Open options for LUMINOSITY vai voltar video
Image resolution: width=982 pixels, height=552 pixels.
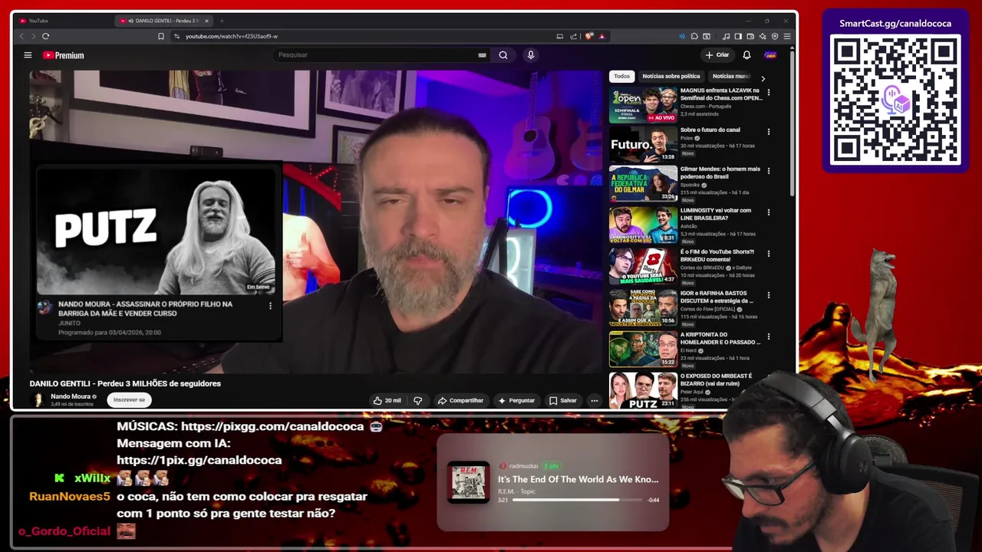point(768,212)
